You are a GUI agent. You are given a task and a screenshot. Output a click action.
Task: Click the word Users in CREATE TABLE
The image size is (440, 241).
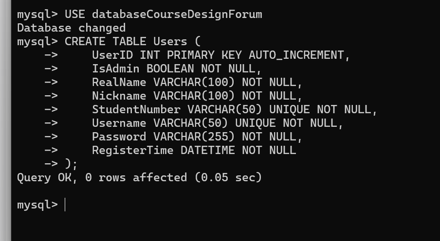170,41
